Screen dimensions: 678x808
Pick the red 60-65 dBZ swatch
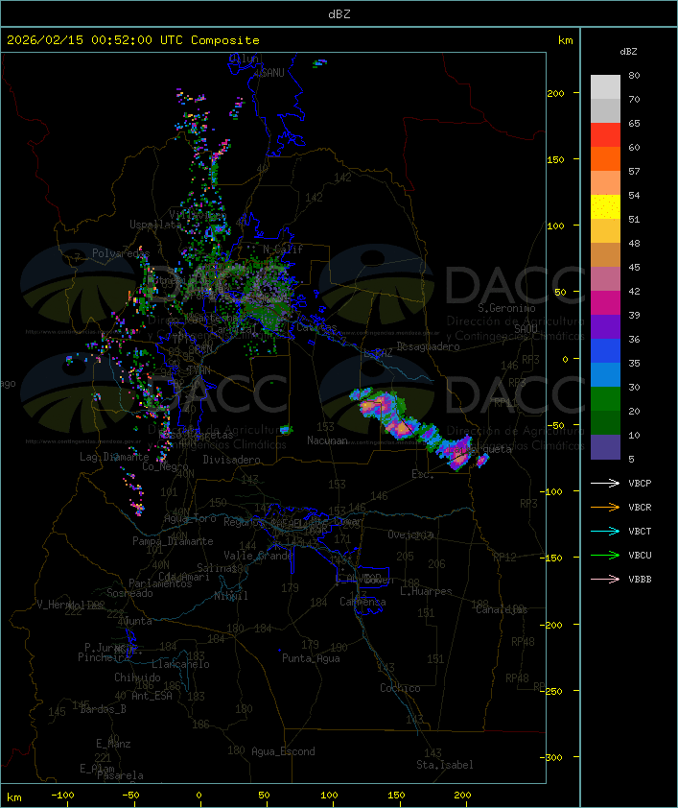(605, 135)
